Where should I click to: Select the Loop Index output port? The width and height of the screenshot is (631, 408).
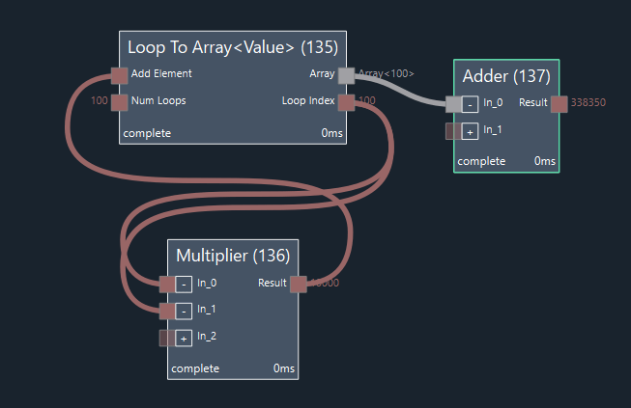(346, 101)
